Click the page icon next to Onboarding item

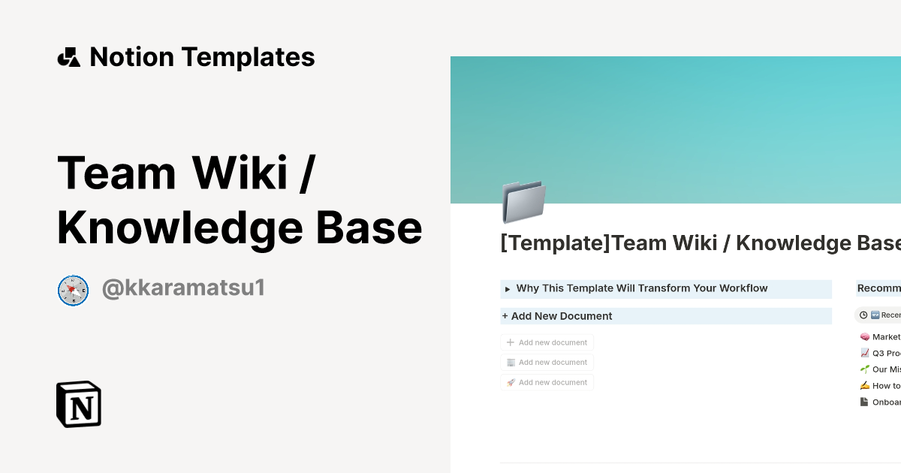(865, 402)
